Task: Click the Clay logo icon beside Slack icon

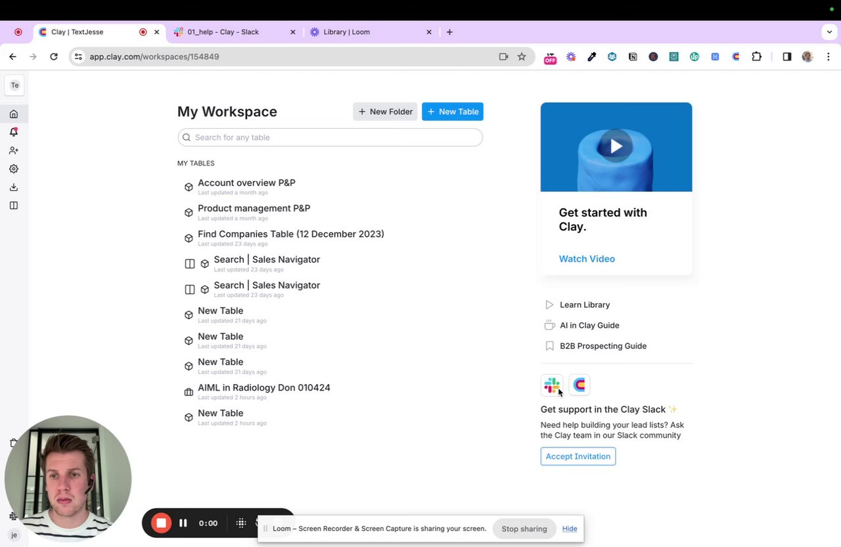Action: click(x=580, y=385)
